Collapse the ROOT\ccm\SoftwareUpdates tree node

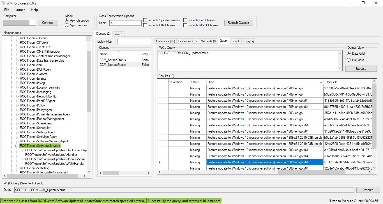click(x=16, y=146)
